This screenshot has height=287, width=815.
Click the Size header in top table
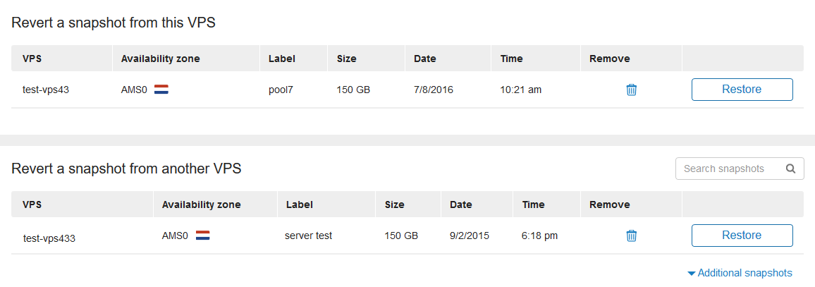(347, 59)
